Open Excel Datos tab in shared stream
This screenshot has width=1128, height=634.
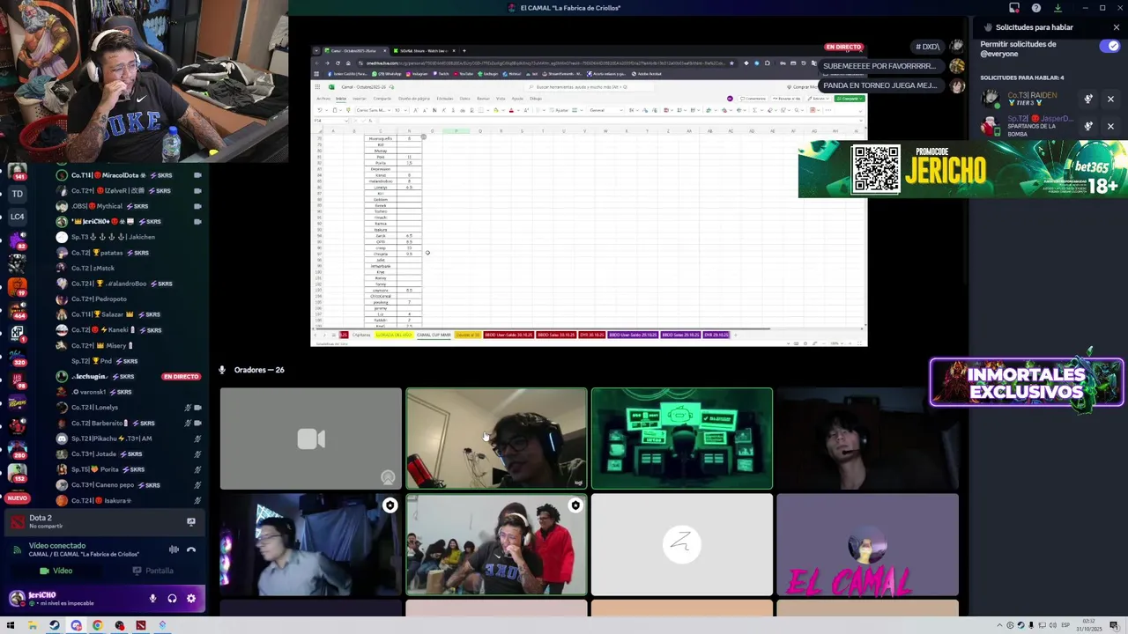click(464, 99)
